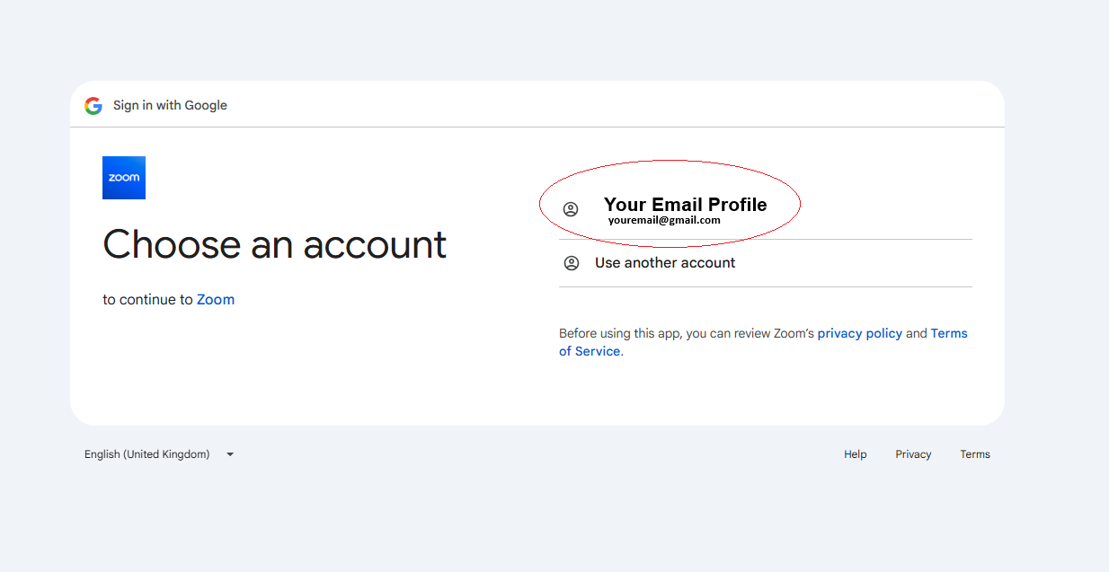Click the avatar icon beside Your Email Profile
The height and width of the screenshot is (572, 1109).
pyautogui.click(x=571, y=209)
